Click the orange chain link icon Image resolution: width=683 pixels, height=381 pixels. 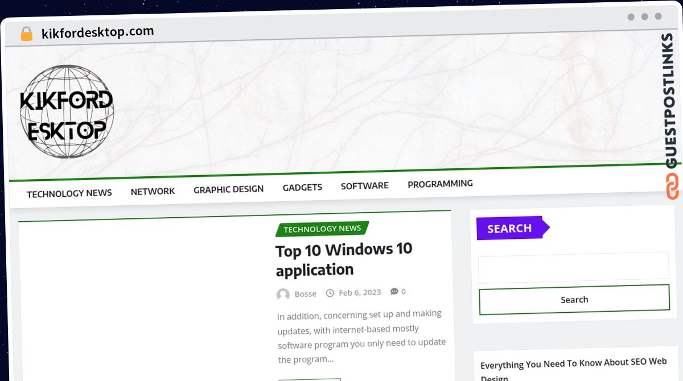click(x=672, y=187)
